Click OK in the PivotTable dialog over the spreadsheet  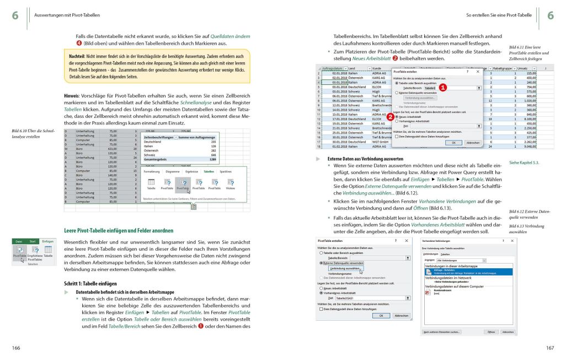click(453, 143)
